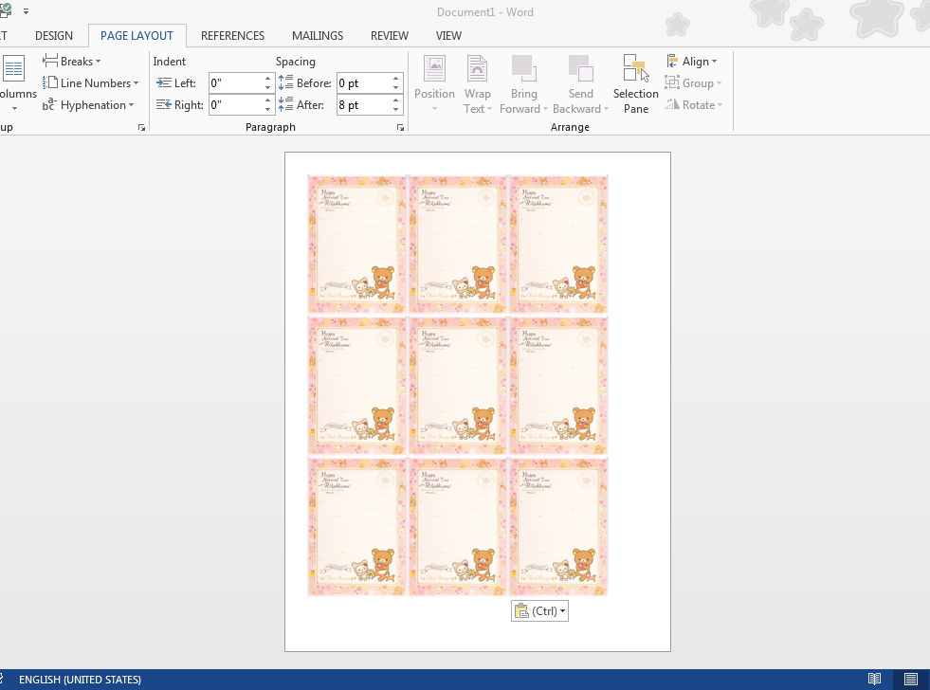Increase Spacing After with up arrow
The image size is (930, 690).
[x=395, y=100]
